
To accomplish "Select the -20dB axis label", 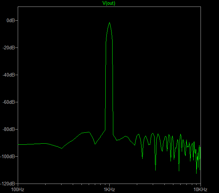I will tap(9, 48).
